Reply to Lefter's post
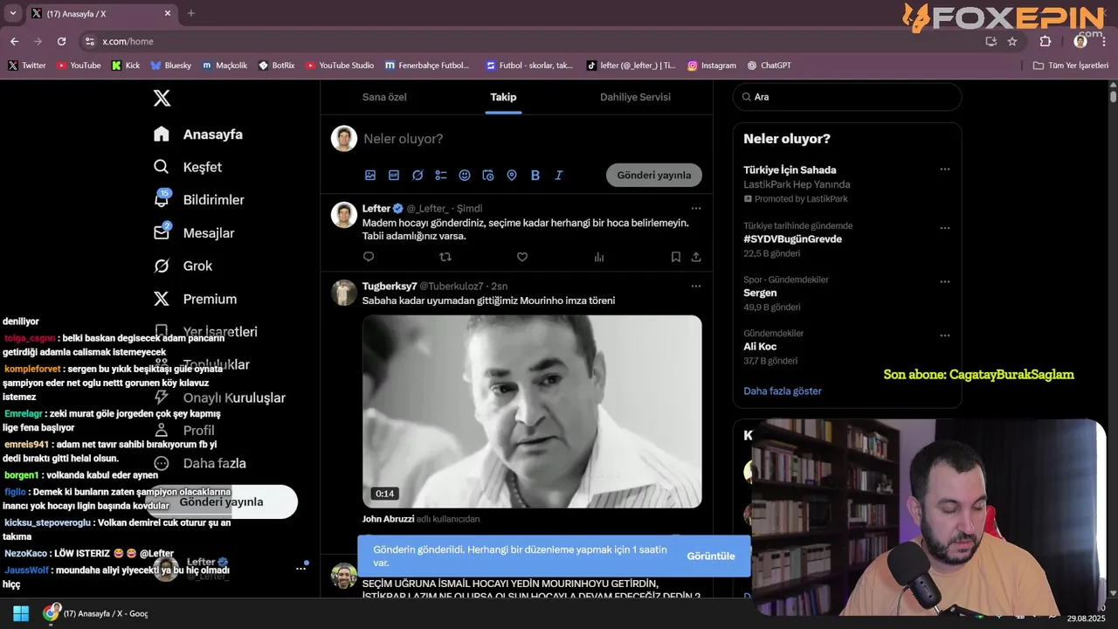Viewport: 1118px width, 629px height. tap(369, 257)
